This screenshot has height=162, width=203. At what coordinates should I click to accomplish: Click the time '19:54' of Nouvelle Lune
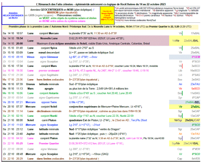click(x=19, y=38)
